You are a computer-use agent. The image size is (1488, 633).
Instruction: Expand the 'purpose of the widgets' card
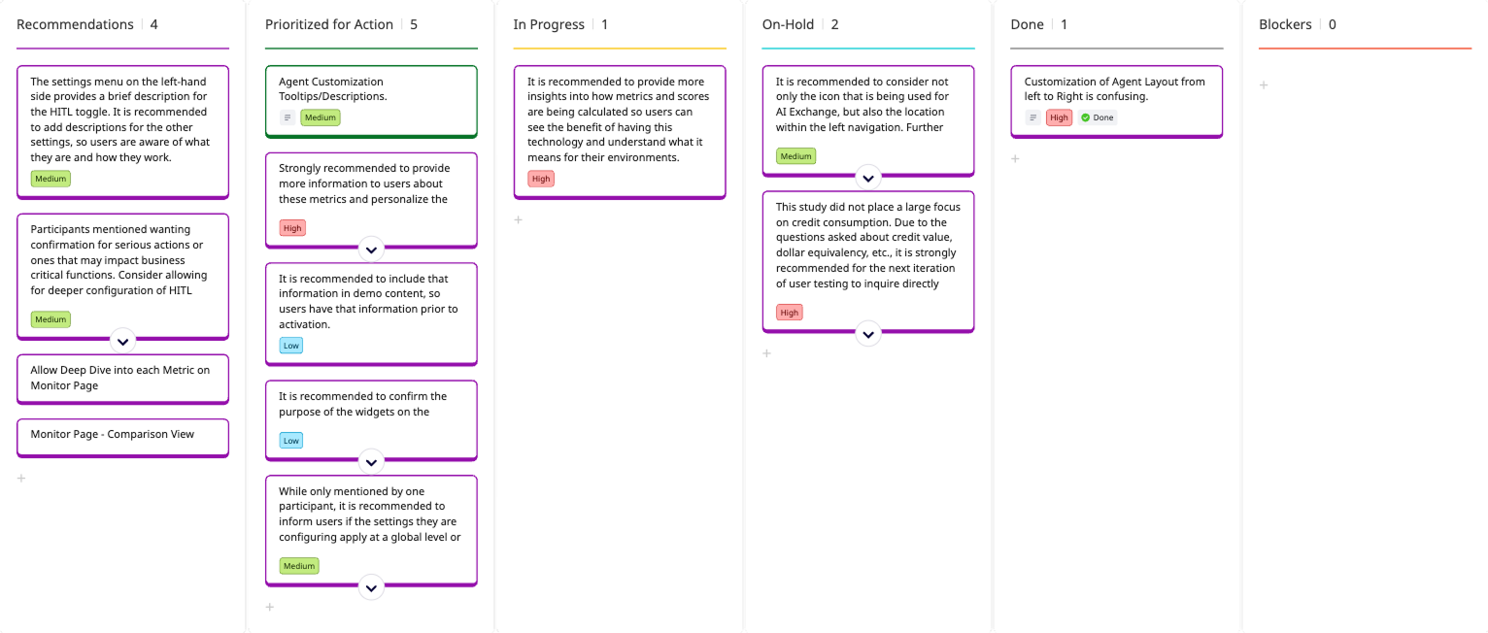click(x=371, y=461)
